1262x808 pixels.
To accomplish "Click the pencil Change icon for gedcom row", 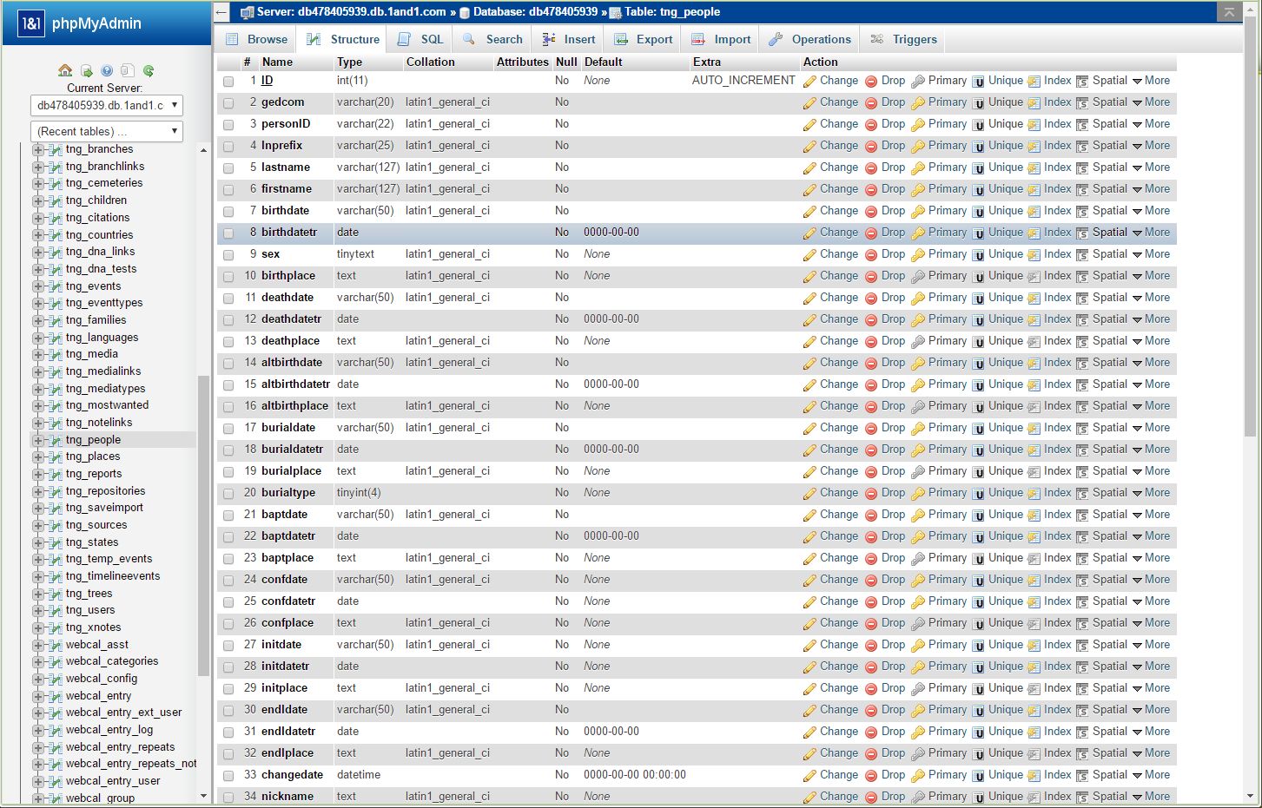I will tap(809, 102).
